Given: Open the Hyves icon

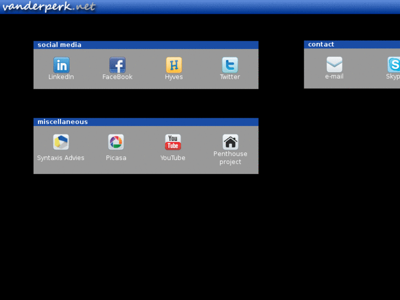Looking at the screenshot, I should tap(174, 65).
